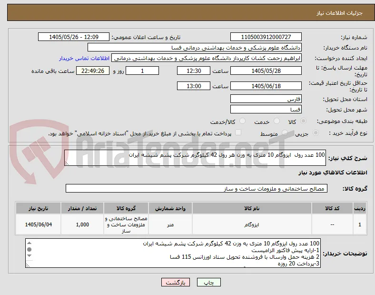The image size is (375, 295).
Task: Select the کالا radio button
Action: (303, 121)
